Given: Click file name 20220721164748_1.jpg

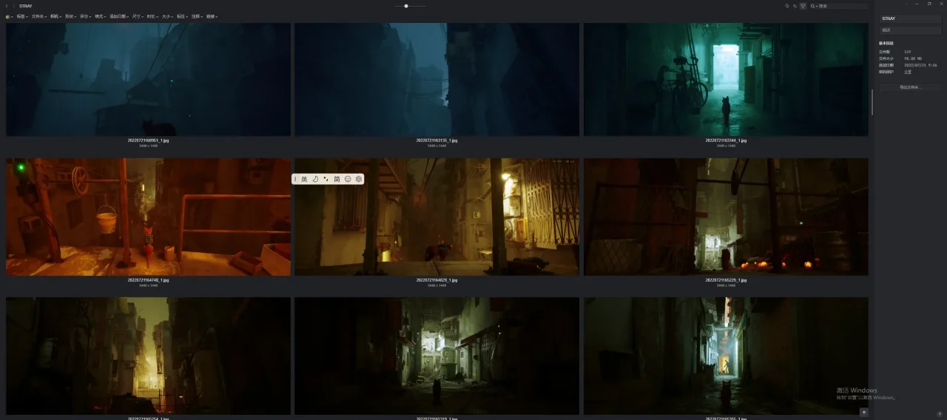Looking at the screenshot, I should pos(148,280).
